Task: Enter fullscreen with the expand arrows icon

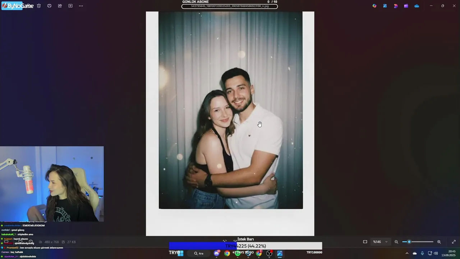Action: (x=454, y=242)
